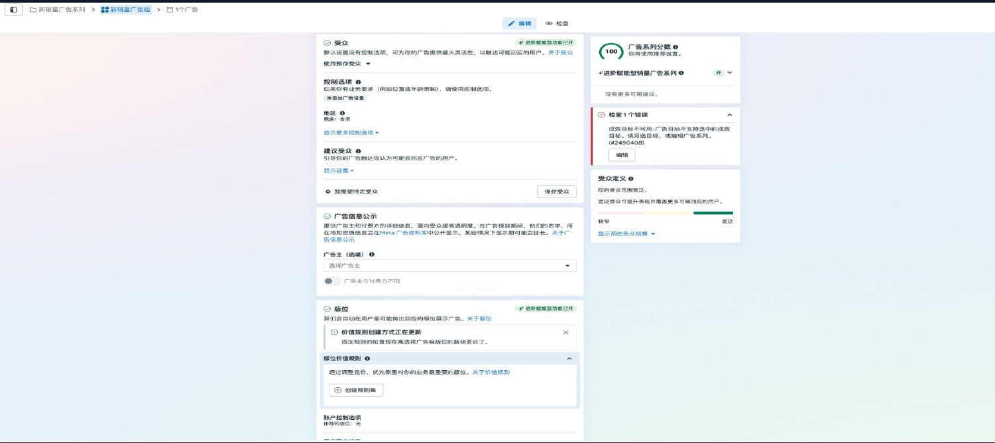
Task: Open info icon next to 广告系列分数
Action: coord(675,47)
